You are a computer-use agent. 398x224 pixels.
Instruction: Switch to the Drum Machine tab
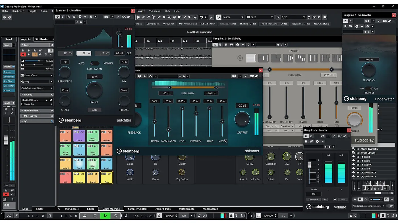point(111,209)
